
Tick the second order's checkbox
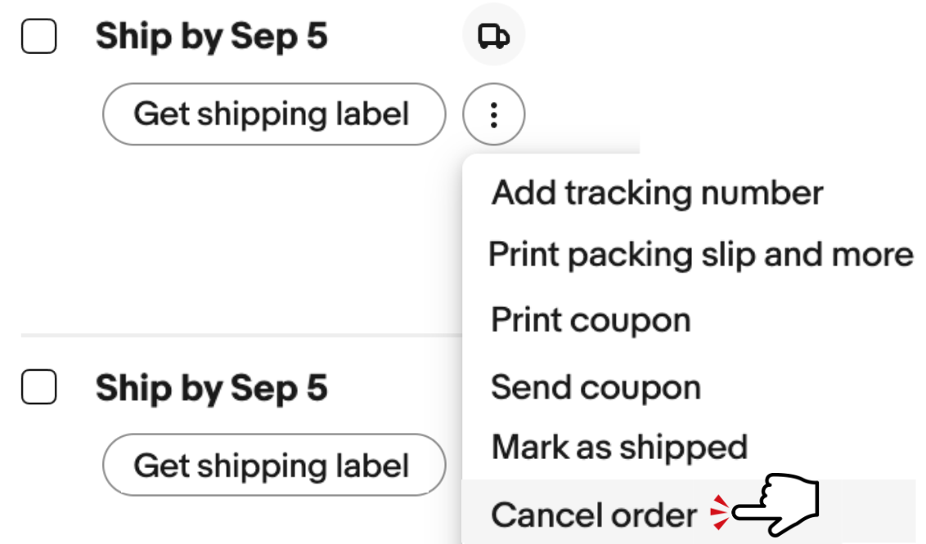(x=38, y=387)
